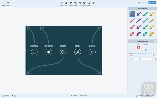Click the Copy All button
157x98 pixels.
[x=142, y=3]
